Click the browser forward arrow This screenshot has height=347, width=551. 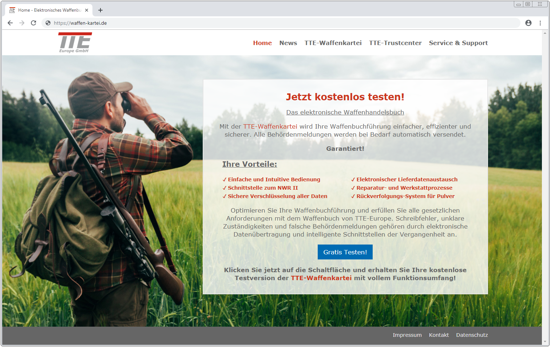pyautogui.click(x=22, y=23)
